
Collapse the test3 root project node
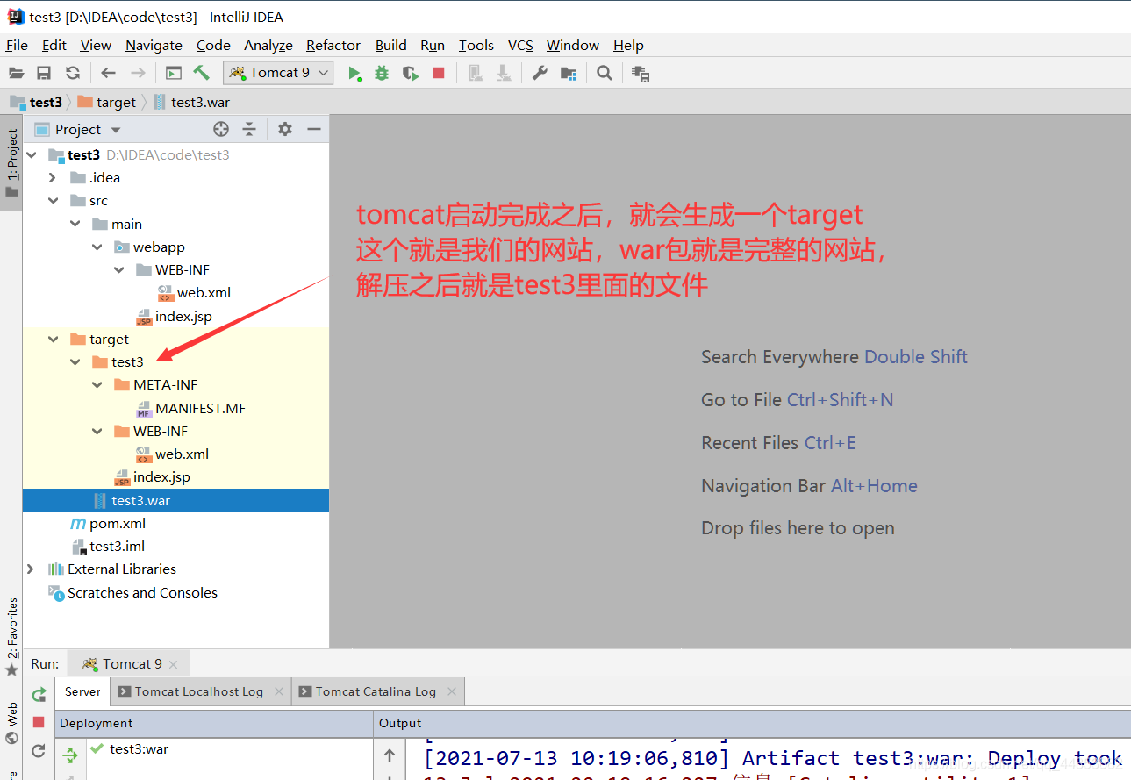[32, 154]
